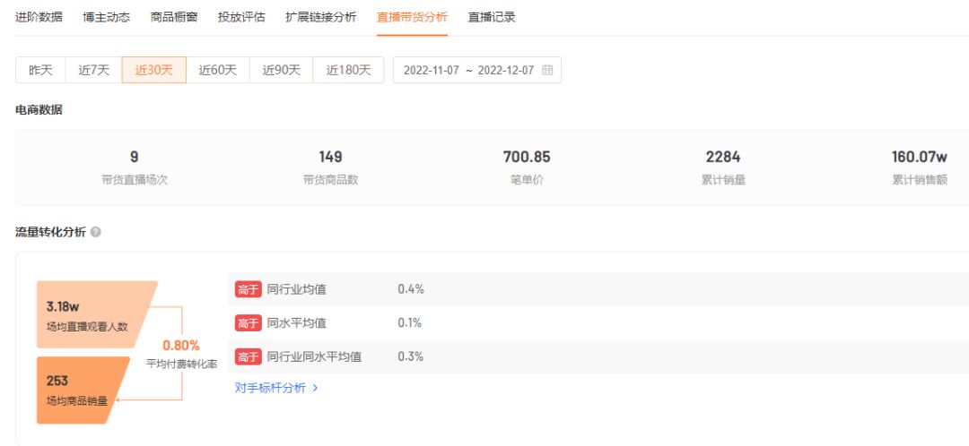Select the 投放评估 tab
Screen dimensions: 969x446
coord(241,17)
